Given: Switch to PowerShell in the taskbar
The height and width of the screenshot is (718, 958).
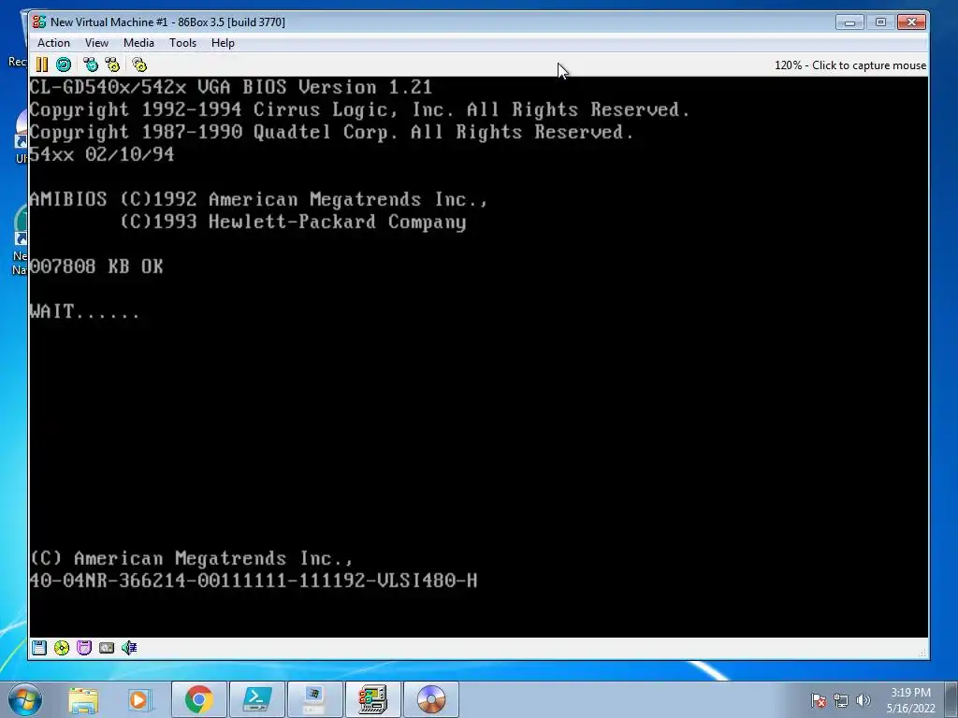Looking at the screenshot, I should point(257,699).
